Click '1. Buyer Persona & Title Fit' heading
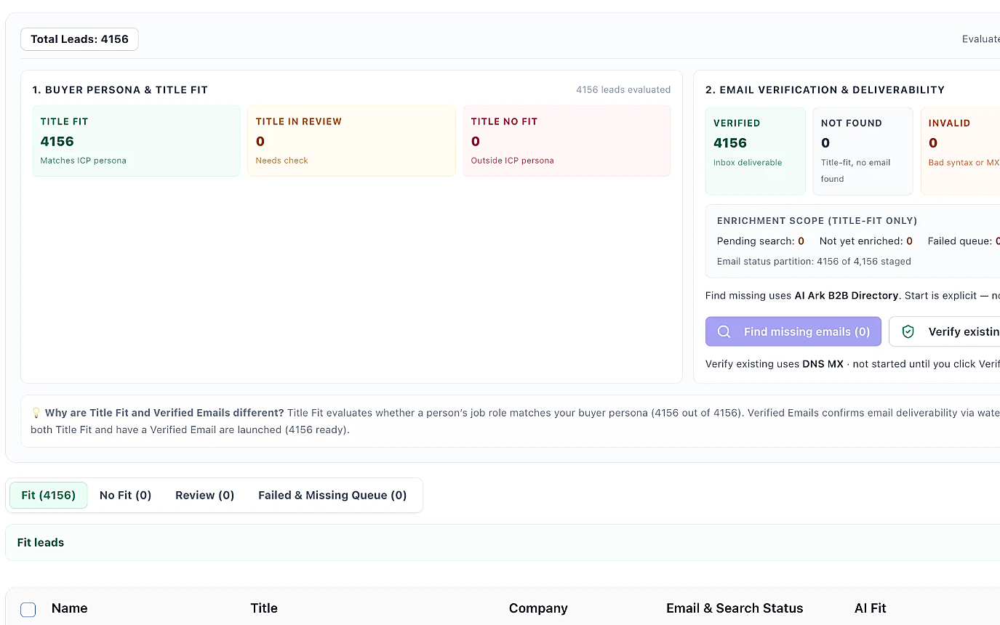Screen dimensions: 1000x625 [120, 90]
